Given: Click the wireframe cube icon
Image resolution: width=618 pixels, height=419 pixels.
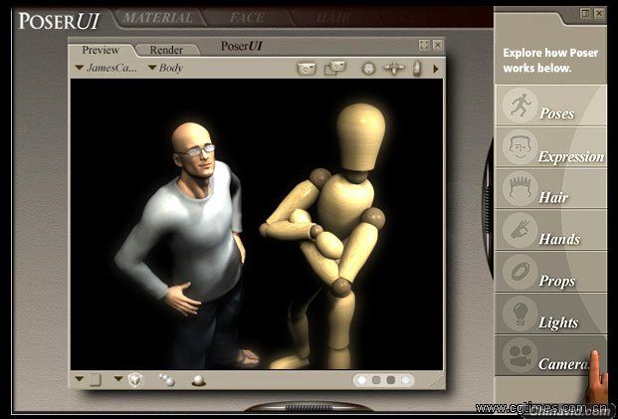Looking at the screenshot, I should point(135,380).
